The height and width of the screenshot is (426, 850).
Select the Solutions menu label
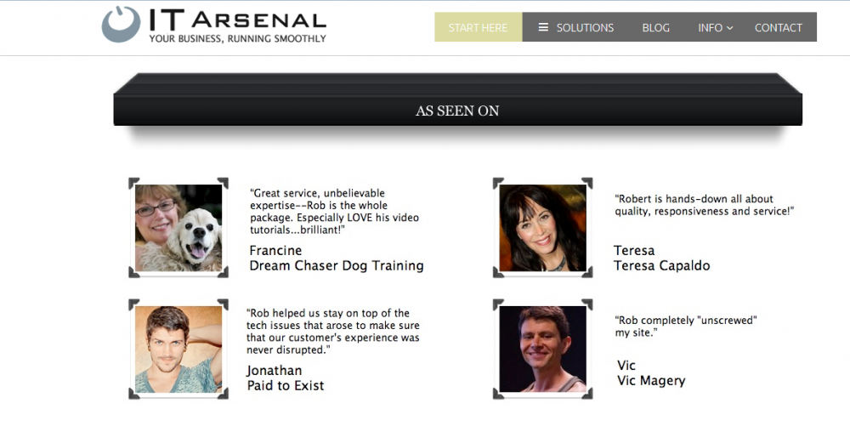(x=585, y=28)
